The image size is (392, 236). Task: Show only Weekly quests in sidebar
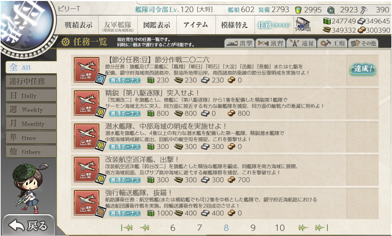pos(31,110)
